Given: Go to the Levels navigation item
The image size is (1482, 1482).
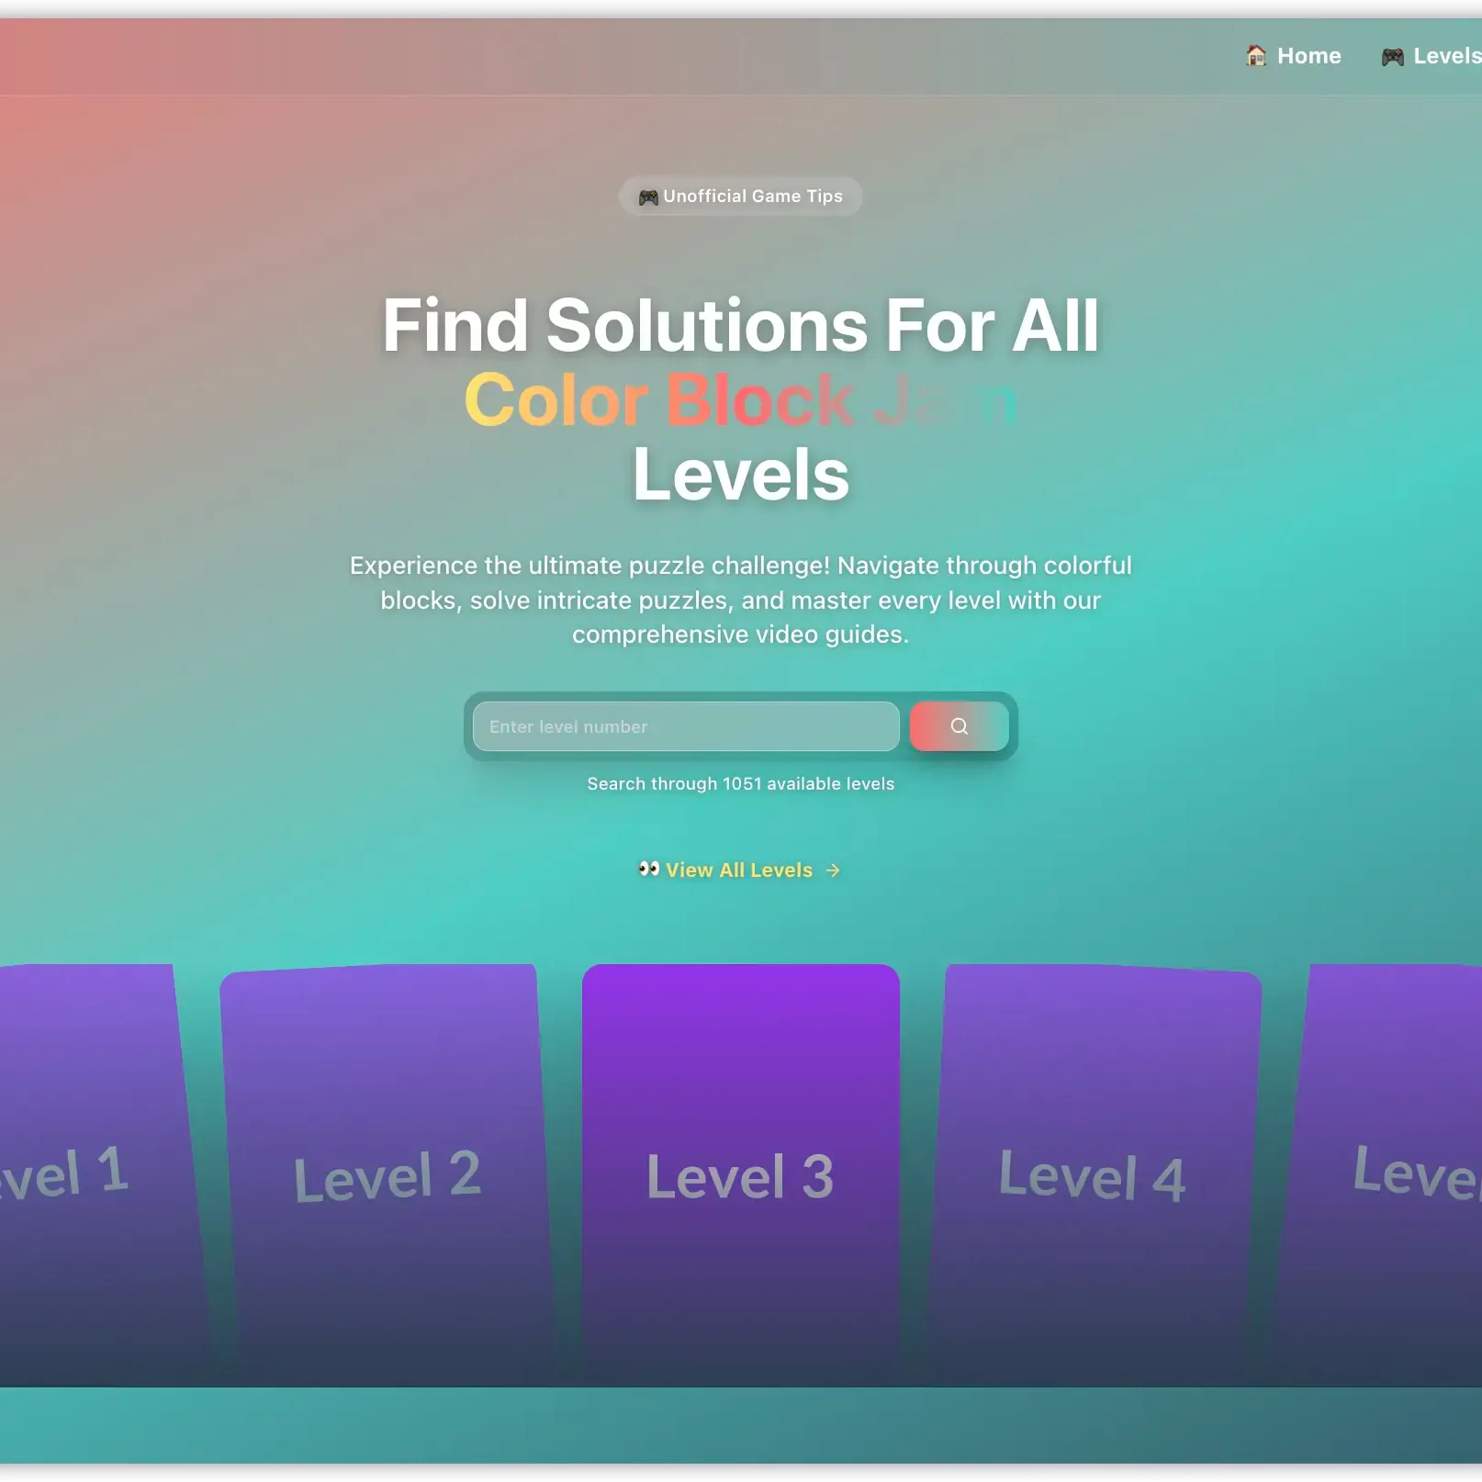Looking at the screenshot, I should point(1445,56).
